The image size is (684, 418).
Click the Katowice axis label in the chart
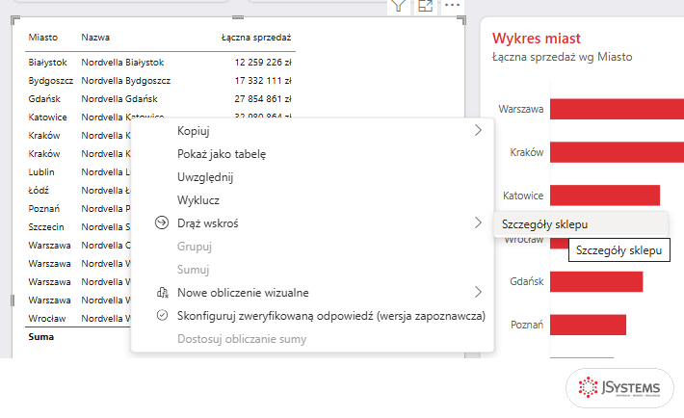(x=523, y=196)
